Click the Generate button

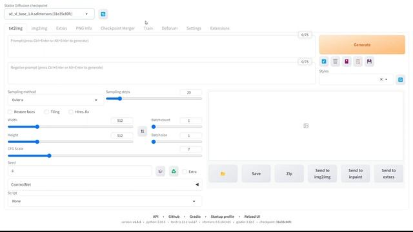pyautogui.click(x=362, y=44)
